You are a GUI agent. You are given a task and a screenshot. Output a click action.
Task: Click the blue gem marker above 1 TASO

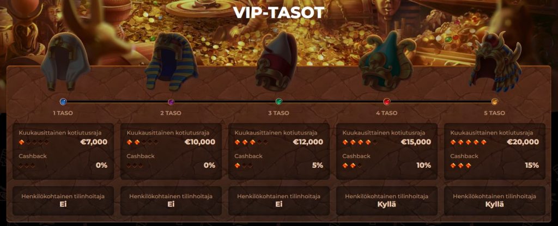(x=64, y=102)
